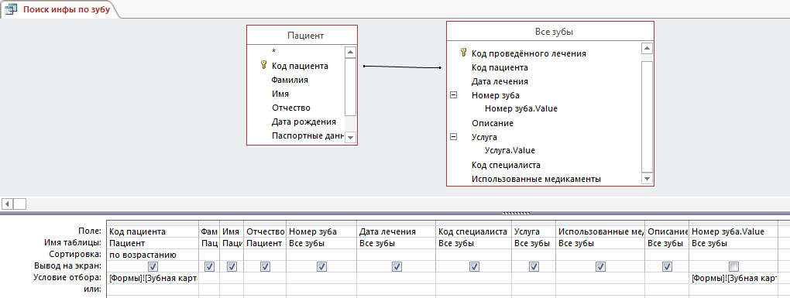This screenshot has width=790, height=298.
Task: Select Код пациента field in Все зубы table
Action: pos(500,67)
